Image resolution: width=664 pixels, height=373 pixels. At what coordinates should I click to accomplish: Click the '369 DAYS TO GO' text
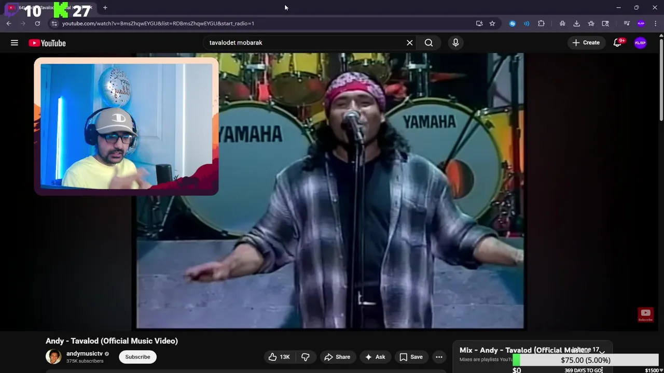tap(584, 370)
